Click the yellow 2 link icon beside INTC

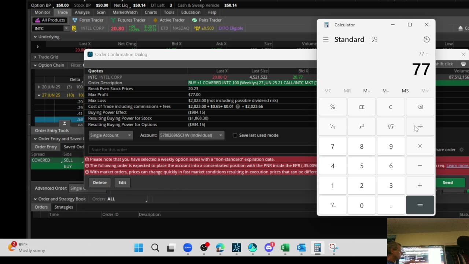[x=74, y=28]
